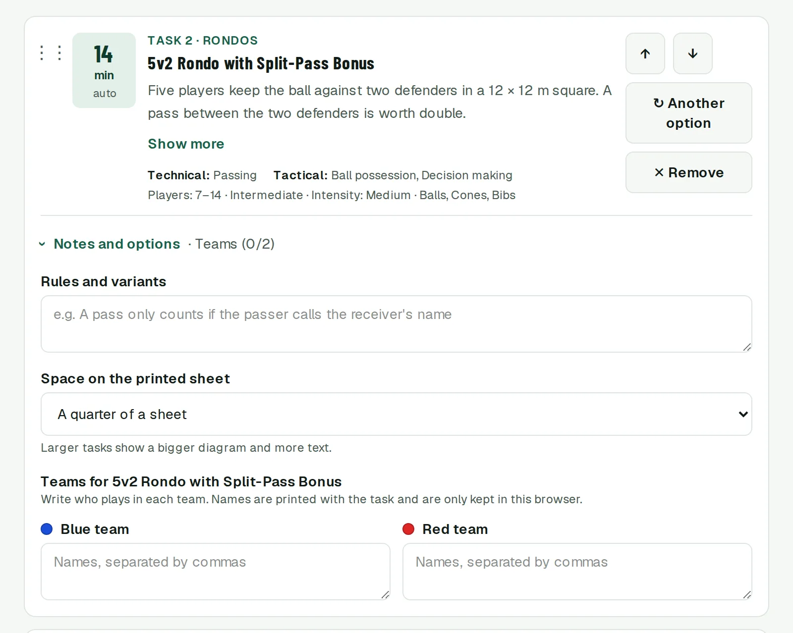Grab the drag handle dots beside the 14 min box
The image size is (793, 633).
51,53
